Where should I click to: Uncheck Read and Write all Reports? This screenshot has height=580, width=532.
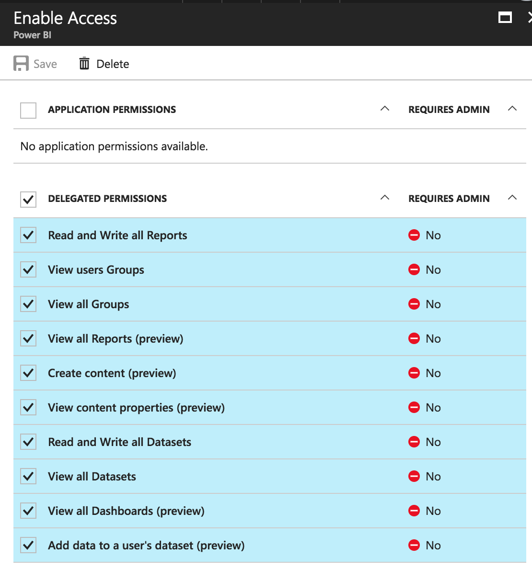28,235
